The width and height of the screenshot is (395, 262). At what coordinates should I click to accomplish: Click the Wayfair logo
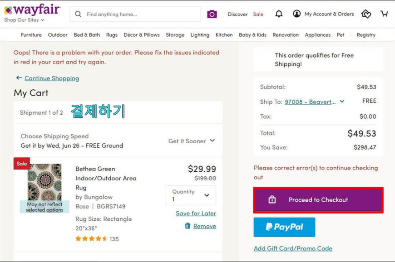(x=32, y=10)
